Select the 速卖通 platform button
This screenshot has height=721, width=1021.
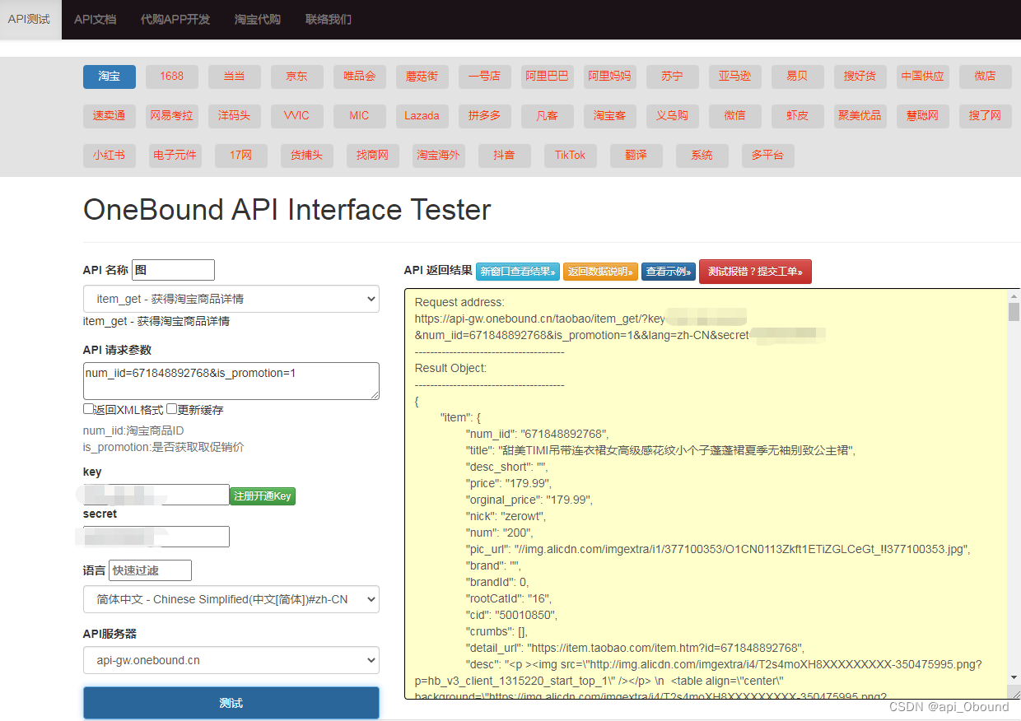point(110,116)
